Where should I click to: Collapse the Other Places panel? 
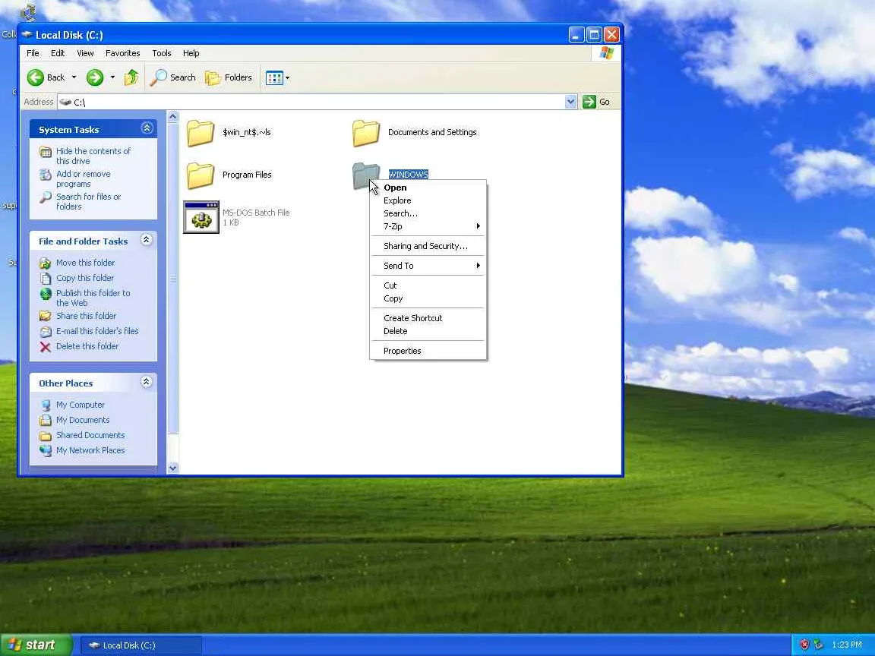pos(146,382)
